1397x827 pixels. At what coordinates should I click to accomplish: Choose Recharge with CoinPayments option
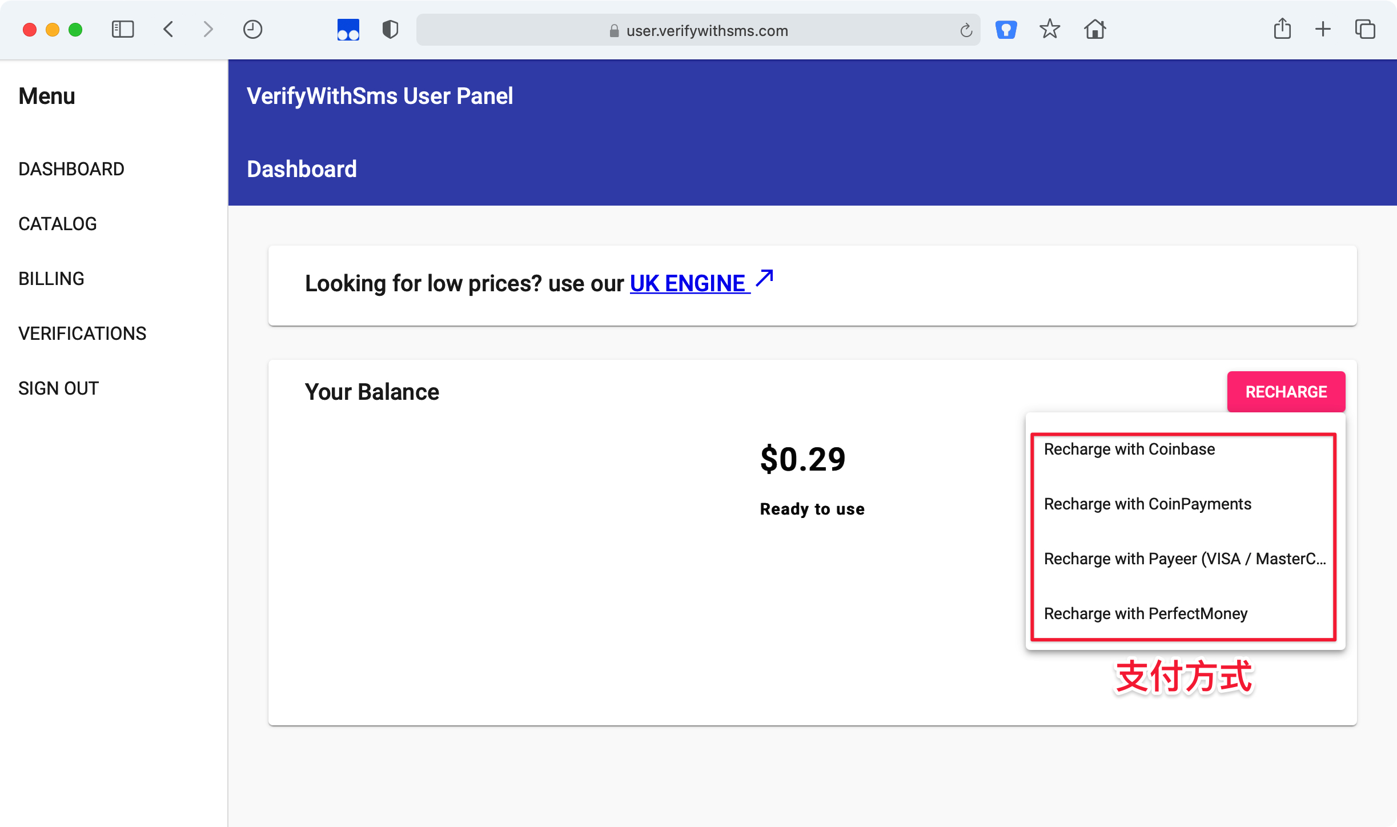1147,504
